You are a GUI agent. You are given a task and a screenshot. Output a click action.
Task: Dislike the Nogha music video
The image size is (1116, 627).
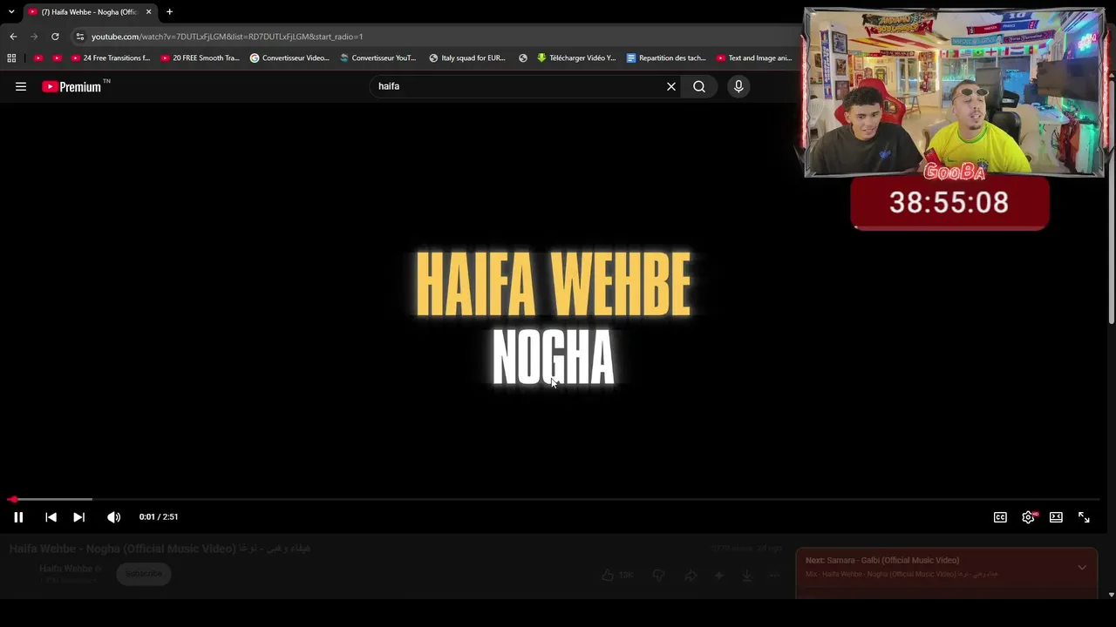pos(659,575)
